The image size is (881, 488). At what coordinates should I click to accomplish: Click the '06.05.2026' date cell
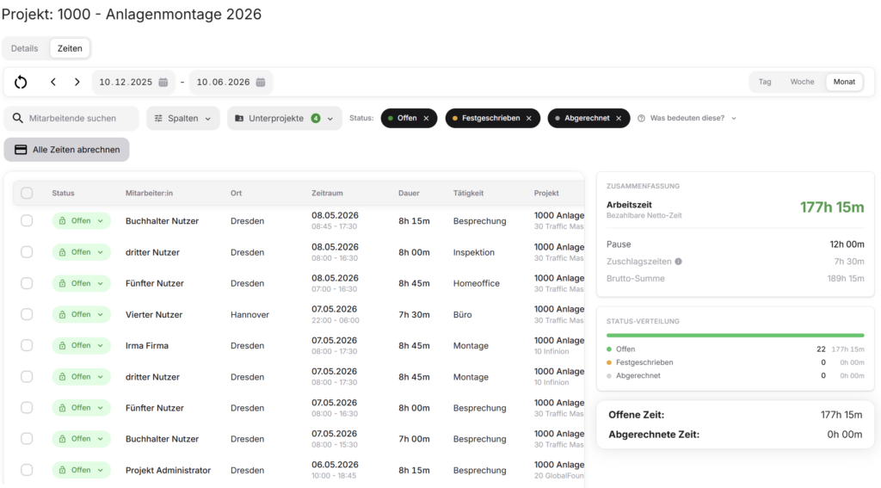pyautogui.click(x=335, y=465)
